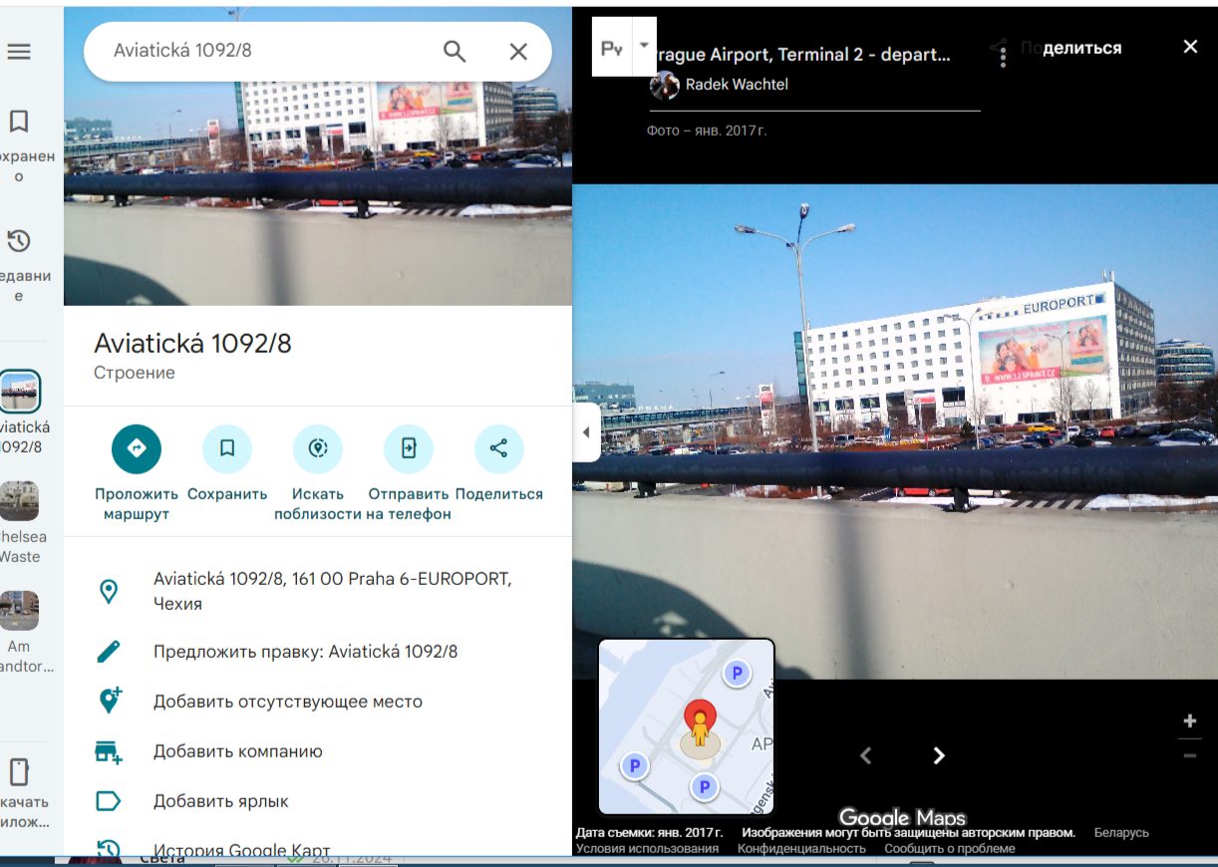Open Recents via the sidebar clock icon
1218x867 pixels.
click(20, 242)
